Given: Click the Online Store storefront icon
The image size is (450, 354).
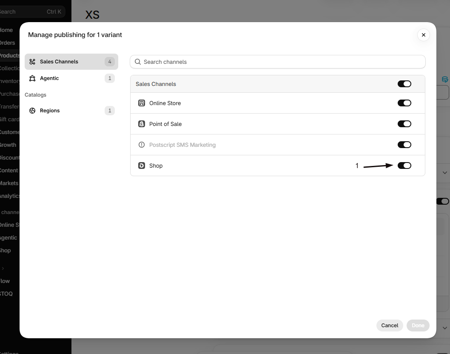Looking at the screenshot, I should [142, 103].
